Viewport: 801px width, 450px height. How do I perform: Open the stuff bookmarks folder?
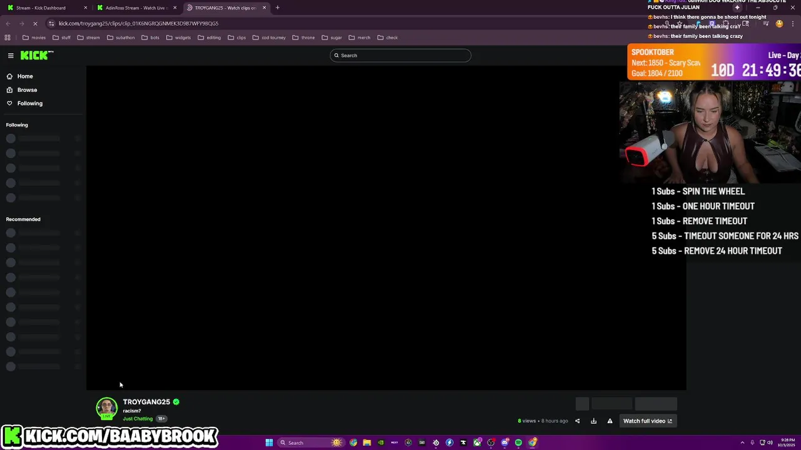(x=61, y=37)
